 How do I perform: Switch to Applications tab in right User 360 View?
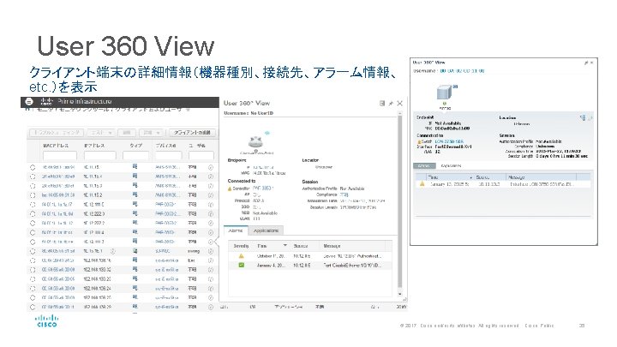pos(451,166)
